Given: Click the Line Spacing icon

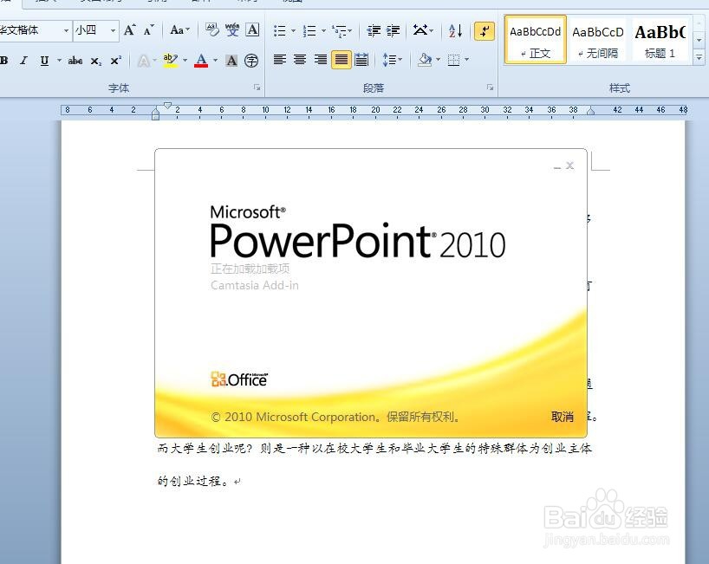Looking at the screenshot, I should 389,60.
